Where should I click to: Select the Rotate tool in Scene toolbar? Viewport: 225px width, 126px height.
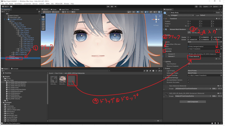coord(43,22)
